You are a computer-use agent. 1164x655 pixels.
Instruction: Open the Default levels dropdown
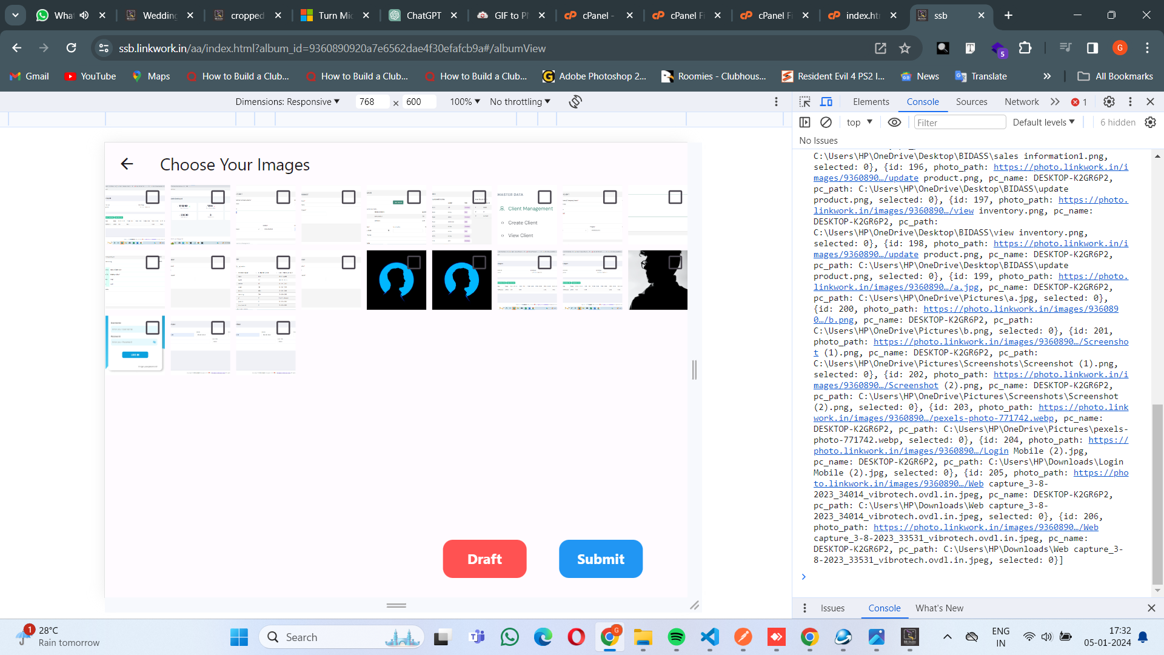point(1043,123)
